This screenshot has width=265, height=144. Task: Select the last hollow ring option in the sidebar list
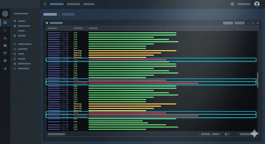click(x=15, y=69)
